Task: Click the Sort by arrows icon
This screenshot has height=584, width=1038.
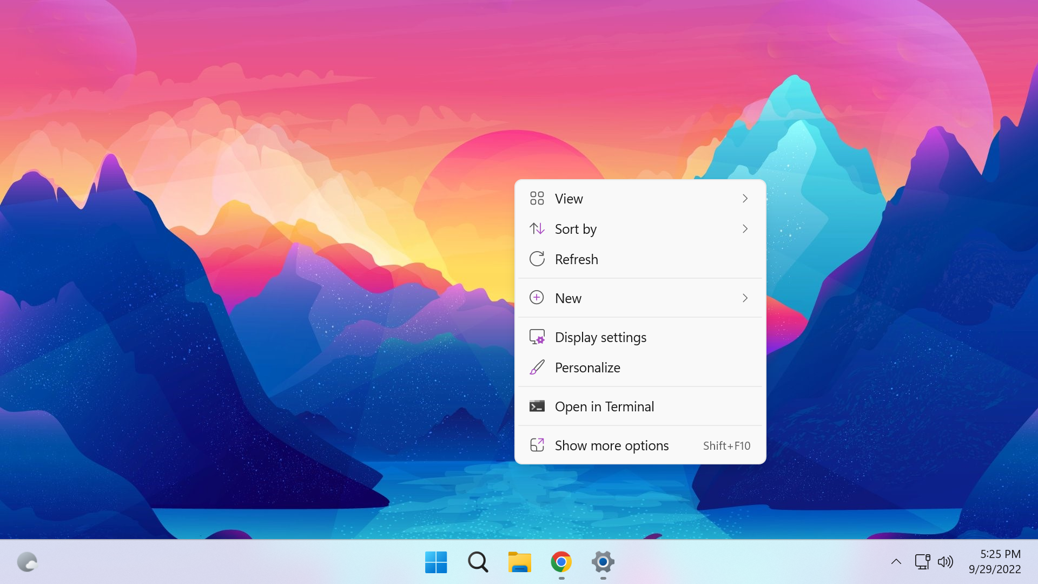Action: pos(537,228)
